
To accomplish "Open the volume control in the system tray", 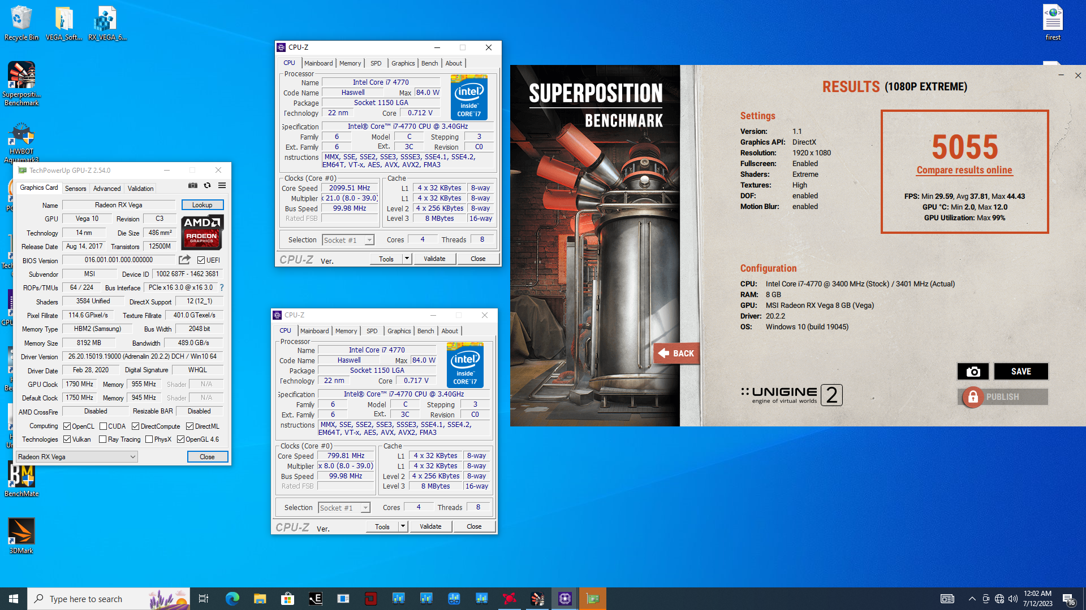I will coord(1013,599).
